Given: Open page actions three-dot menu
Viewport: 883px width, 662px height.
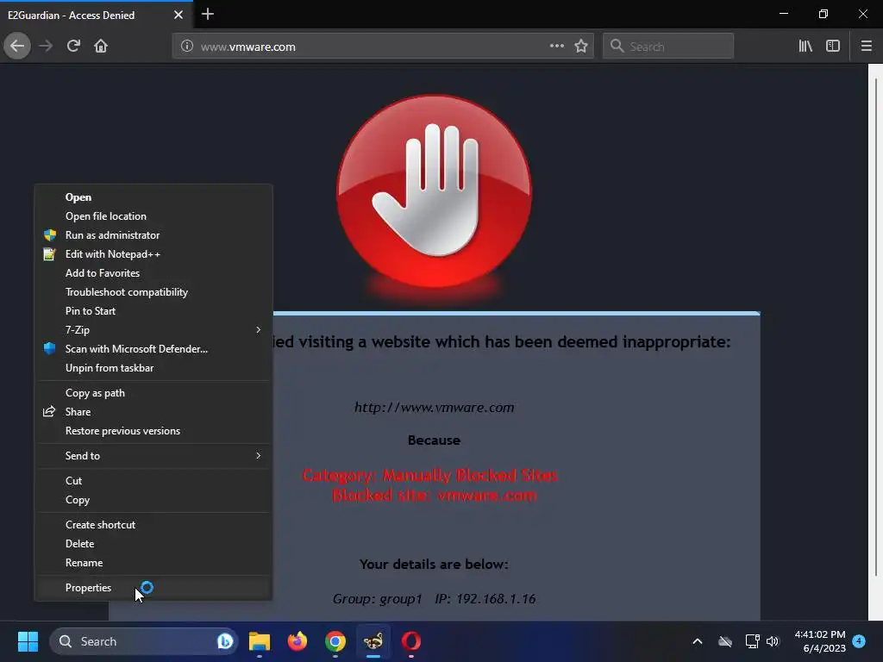Looking at the screenshot, I should pyautogui.click(x=556, y=47).
